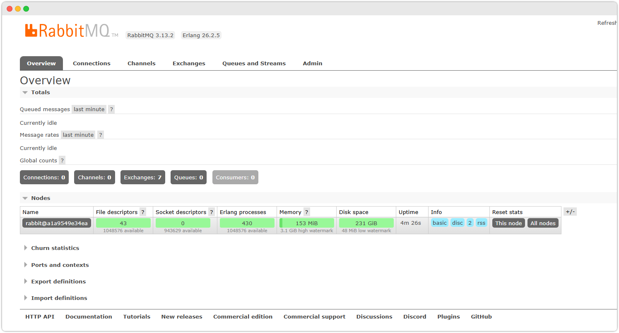Click the RabbitMQ logo
Screen dimensions: 619x333
[71, 31]
